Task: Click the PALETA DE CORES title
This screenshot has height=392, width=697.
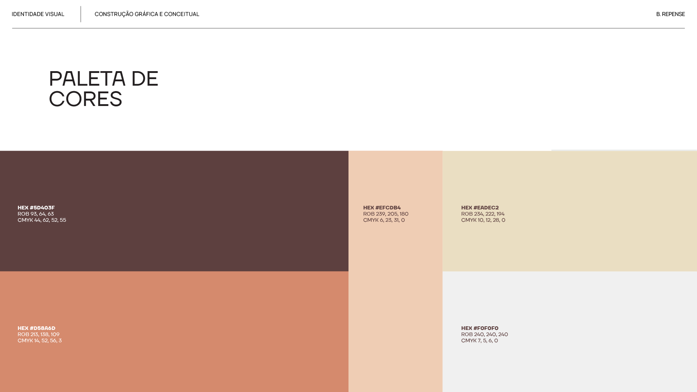Action: click(x=103, y=89)
